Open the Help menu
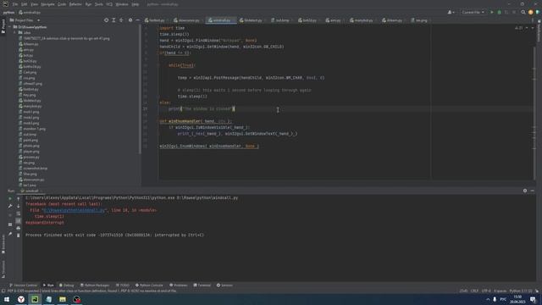Image resolution: width=542 pixels, height=305 pixels. (x=135, y=4)
